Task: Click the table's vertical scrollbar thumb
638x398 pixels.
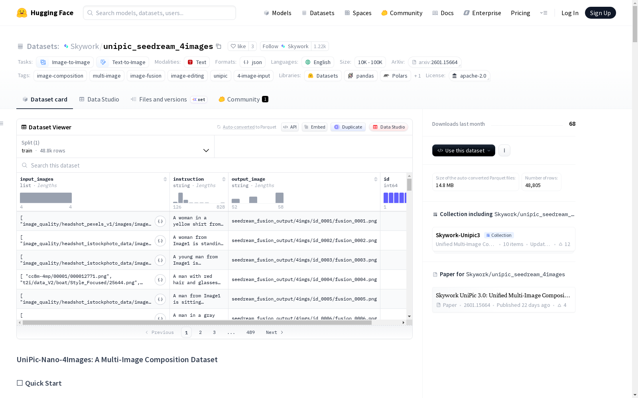Action: 409,185
